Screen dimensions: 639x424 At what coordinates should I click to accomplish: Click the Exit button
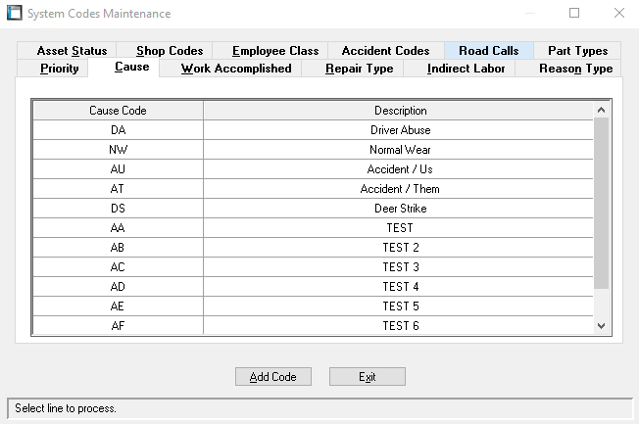point(367,377)
